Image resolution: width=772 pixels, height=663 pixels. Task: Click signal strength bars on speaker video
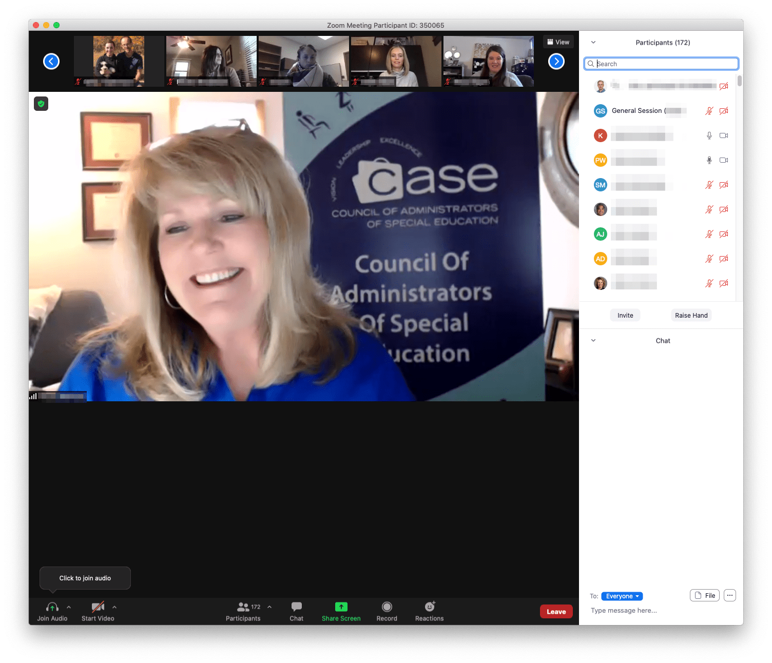coord(33,396)
